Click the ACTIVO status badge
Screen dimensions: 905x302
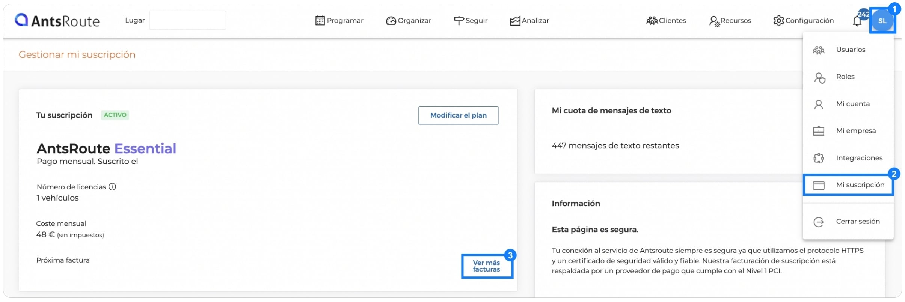[x=115, y=115]
